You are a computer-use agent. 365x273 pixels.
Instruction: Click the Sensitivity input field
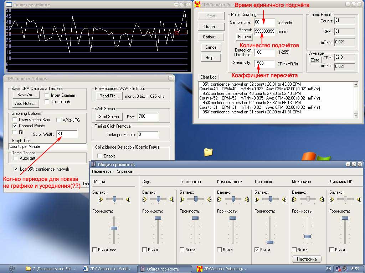click(264, 63)
